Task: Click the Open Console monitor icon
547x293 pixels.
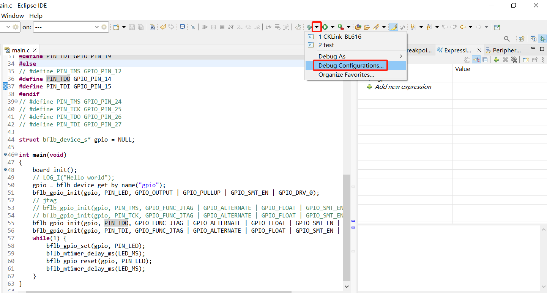Action: click(182, 27)
